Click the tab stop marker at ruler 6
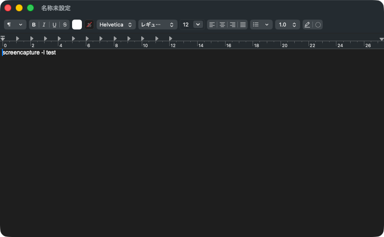 pos(87,38)
